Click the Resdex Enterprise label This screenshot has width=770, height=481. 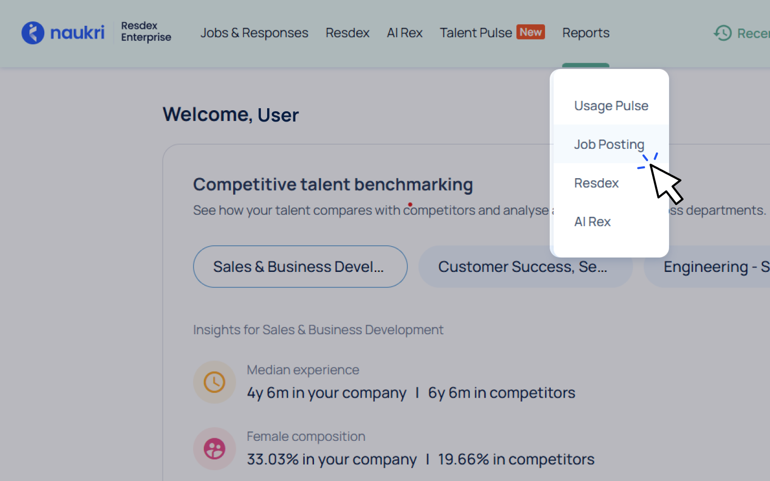click(x=146, y=31)
